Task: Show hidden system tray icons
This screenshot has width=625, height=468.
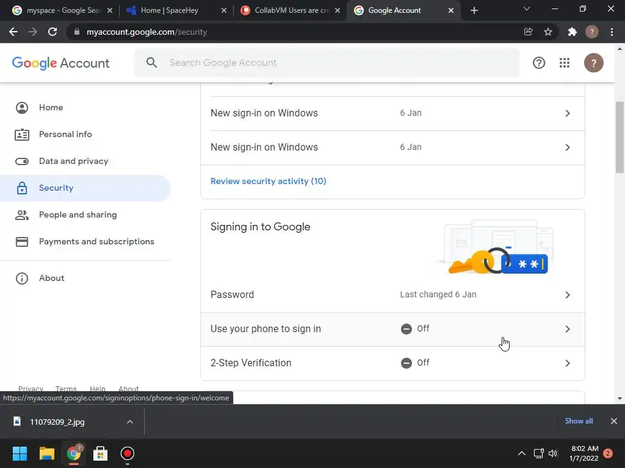Action: [521, 453]
